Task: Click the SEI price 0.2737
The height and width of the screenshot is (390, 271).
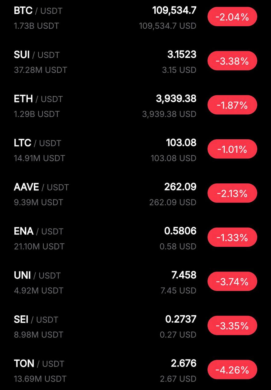Action: click(x=181, y=319)
